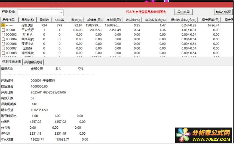Click the 切换分析图 button

223,12
